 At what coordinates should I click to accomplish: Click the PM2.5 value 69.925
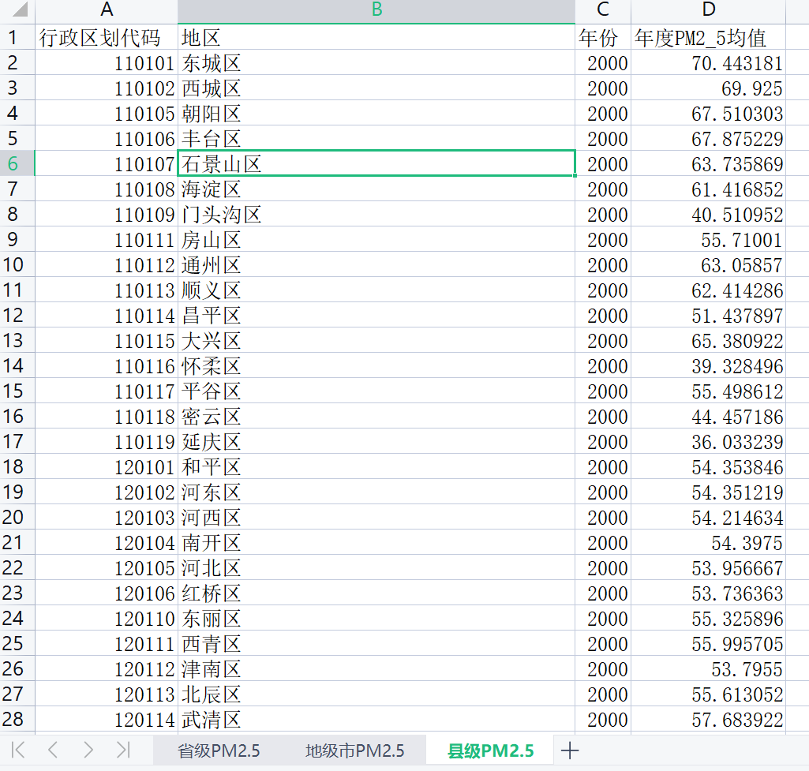click(x=709, y=88)
